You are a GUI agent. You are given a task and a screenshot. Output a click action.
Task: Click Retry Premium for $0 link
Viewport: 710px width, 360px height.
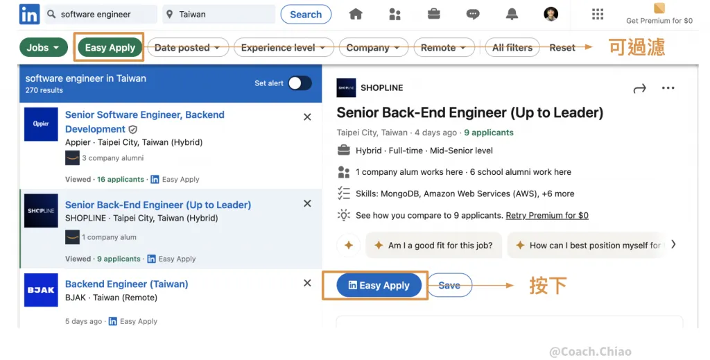546,215
